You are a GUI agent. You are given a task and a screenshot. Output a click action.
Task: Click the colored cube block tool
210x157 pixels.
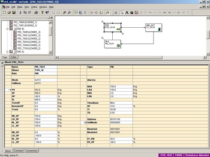point(132,12)
